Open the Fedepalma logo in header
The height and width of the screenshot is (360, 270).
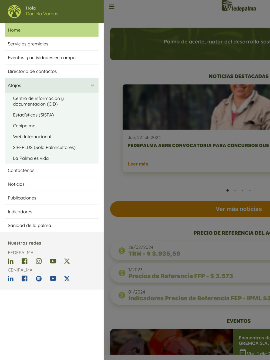click(239, 6)
